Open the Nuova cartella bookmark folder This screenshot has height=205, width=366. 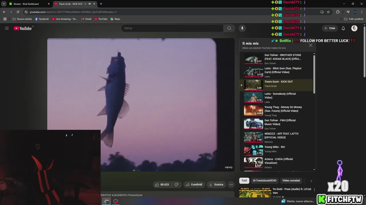[x=22, y=19]
